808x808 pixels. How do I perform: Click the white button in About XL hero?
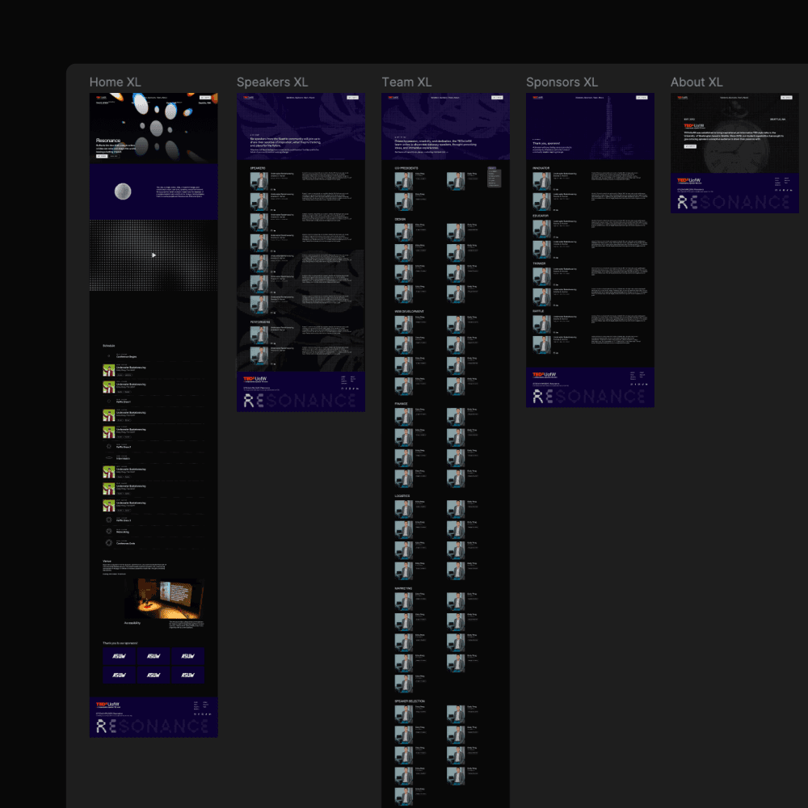point(690,146)
